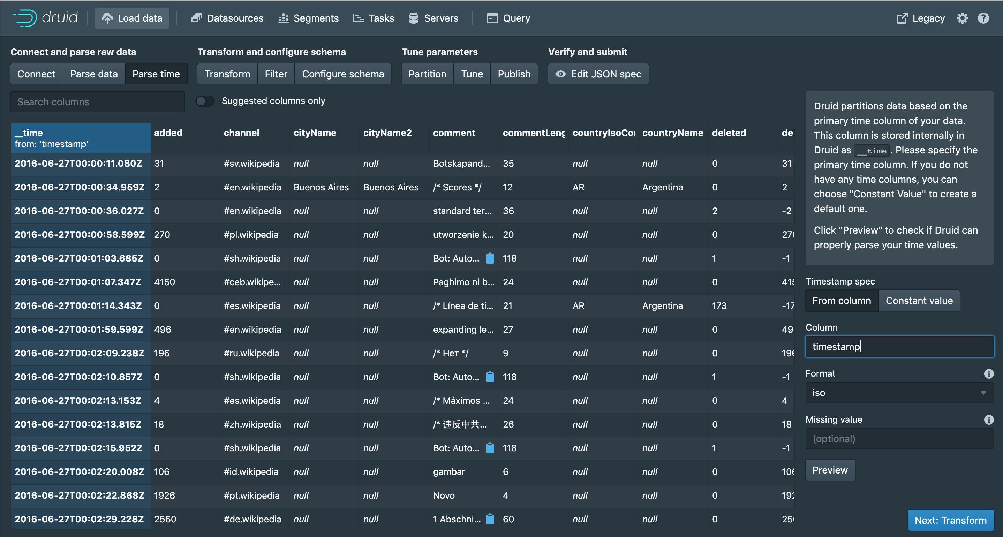Viewport: 1003px width, 537px height.
Task: Click the Next: Transform button
Action: tap(950, 520)
